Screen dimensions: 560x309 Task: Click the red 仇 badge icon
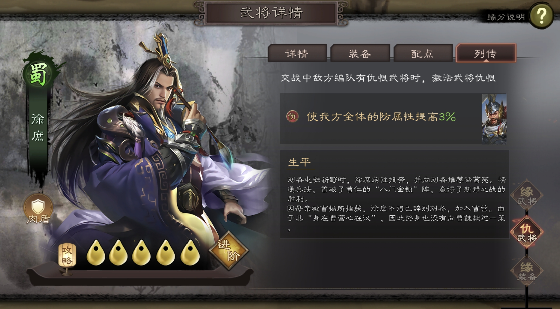click(x=292, y=116)
